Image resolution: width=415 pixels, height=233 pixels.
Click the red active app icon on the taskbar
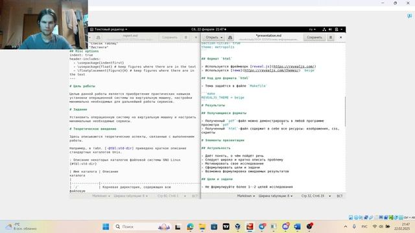[250, 227]
